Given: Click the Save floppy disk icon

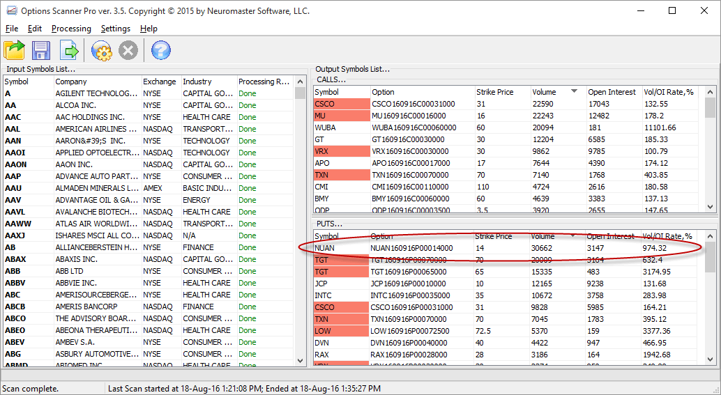Looking at the screenshot, I should [x=41, y=50].
